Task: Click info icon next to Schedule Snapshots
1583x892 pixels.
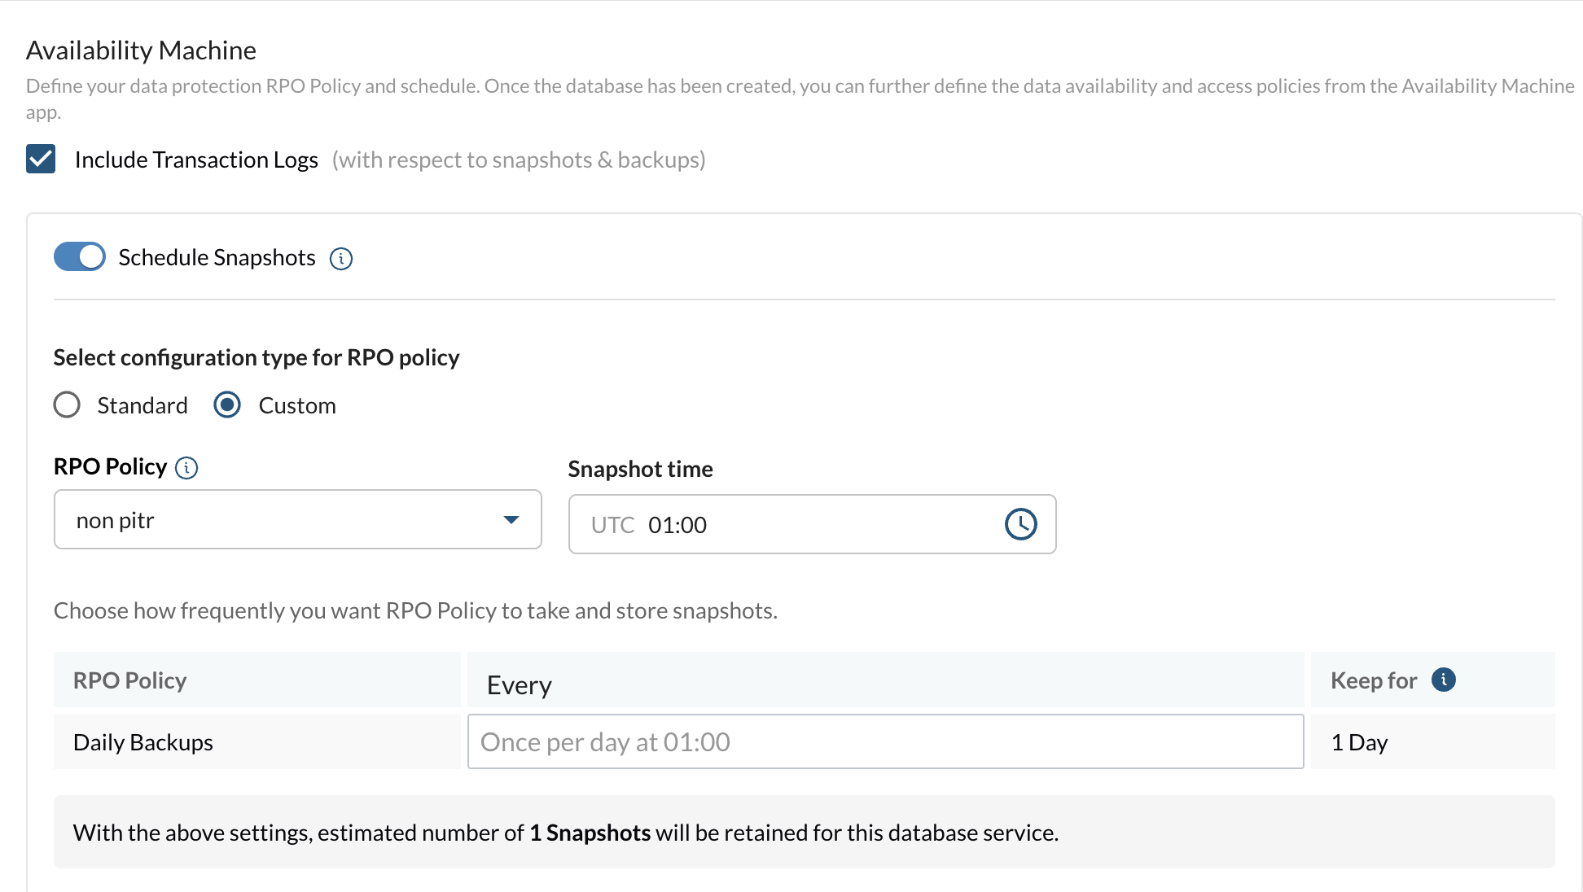Action: 340,259
